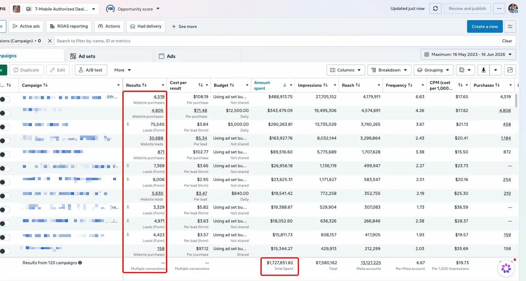Screen dimensions: 526x281
Task: Sort by Cost per result arrows
Action: pyautogui.click(x=201, y=85)
